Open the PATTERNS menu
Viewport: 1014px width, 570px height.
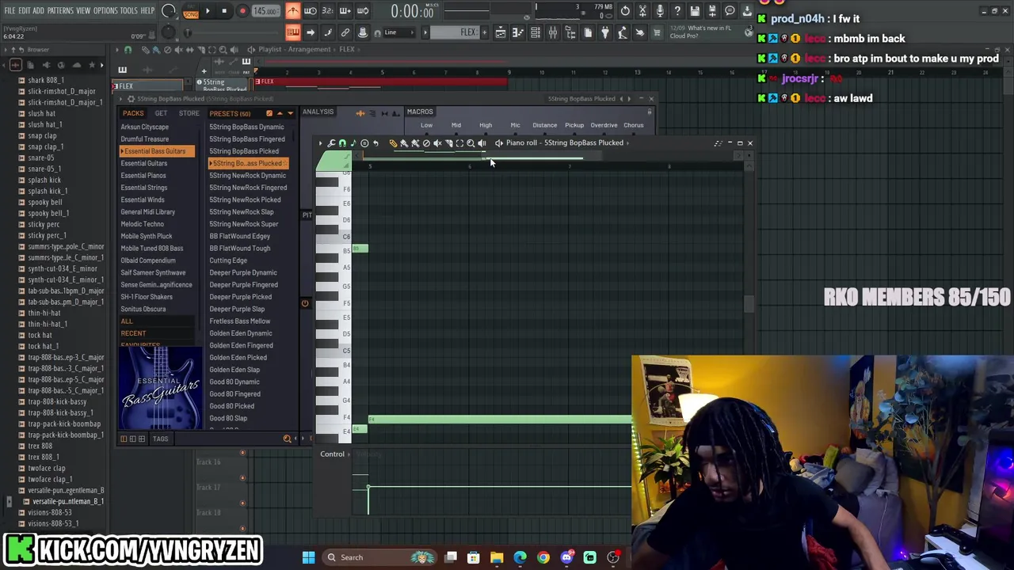point(60,11)
